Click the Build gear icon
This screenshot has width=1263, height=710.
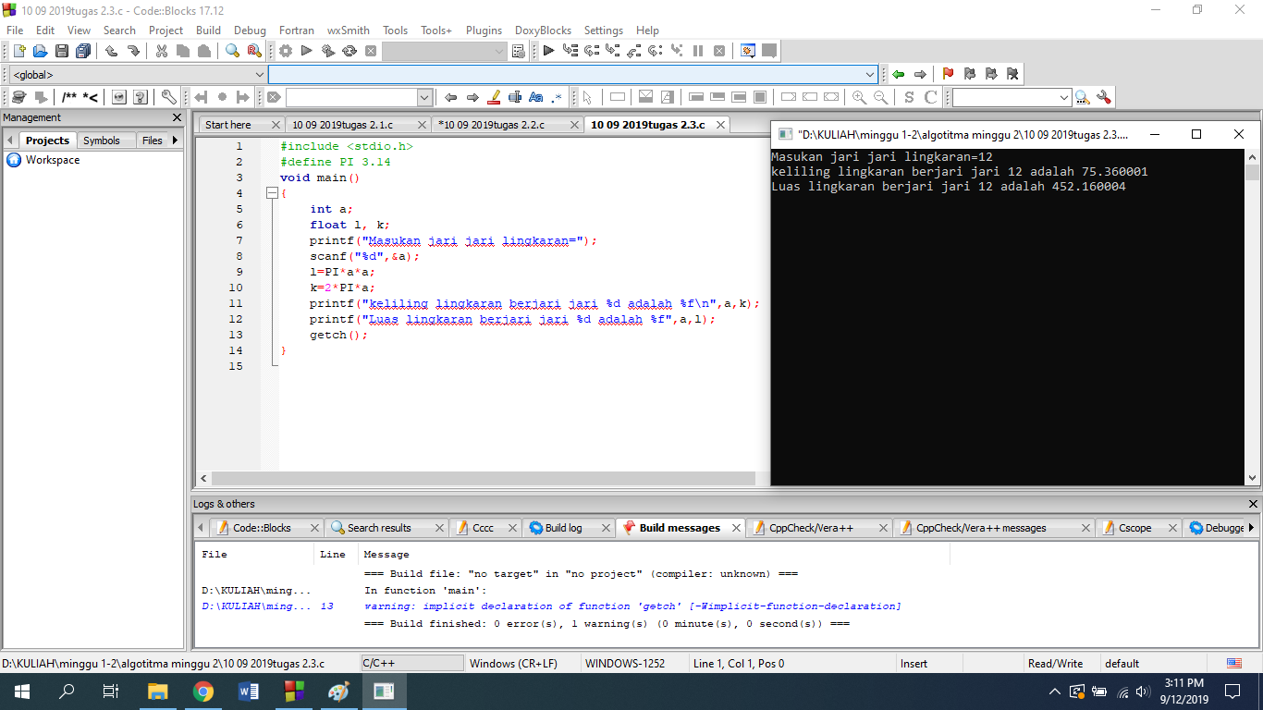tap(286, 51)
